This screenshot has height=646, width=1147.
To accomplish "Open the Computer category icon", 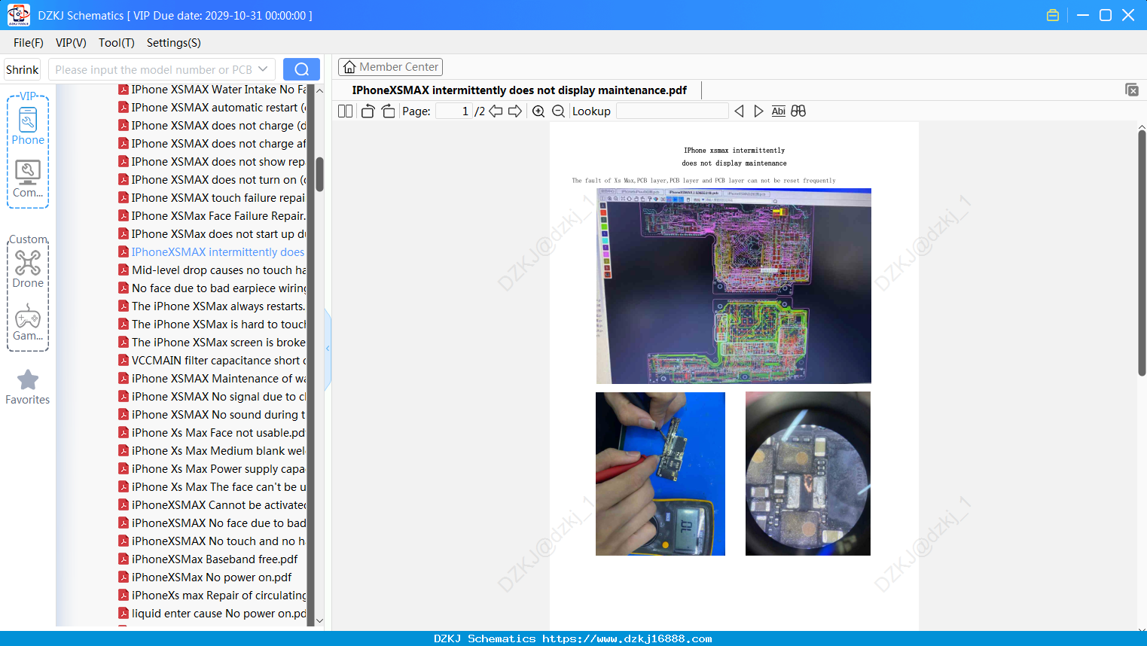I will [x=28, y=178].
